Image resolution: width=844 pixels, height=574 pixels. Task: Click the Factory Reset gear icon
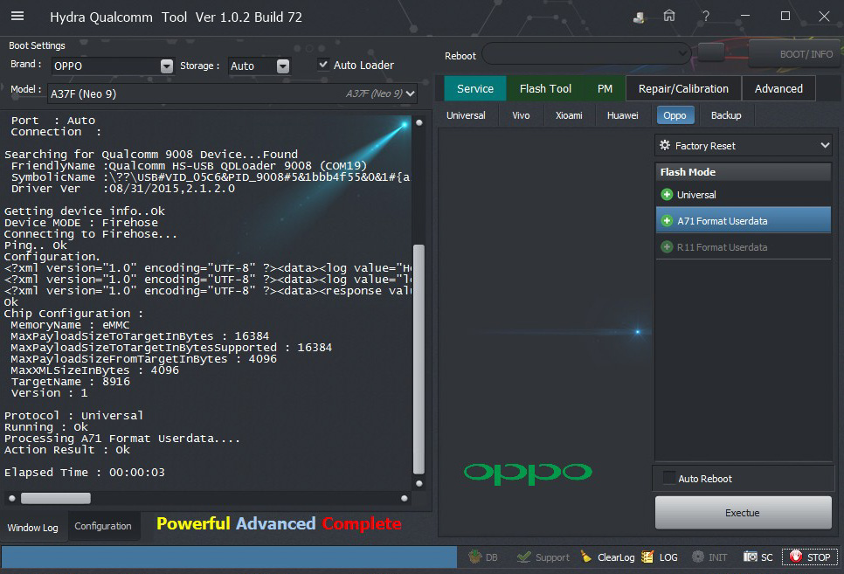tap(665, 145)
